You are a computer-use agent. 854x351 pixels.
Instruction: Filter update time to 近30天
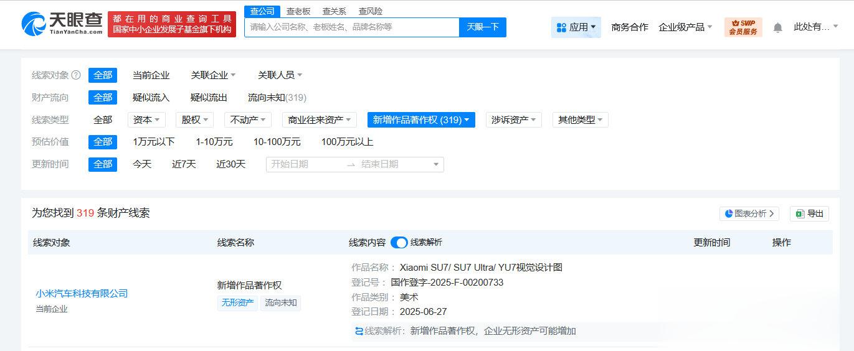tap(231, 164)
